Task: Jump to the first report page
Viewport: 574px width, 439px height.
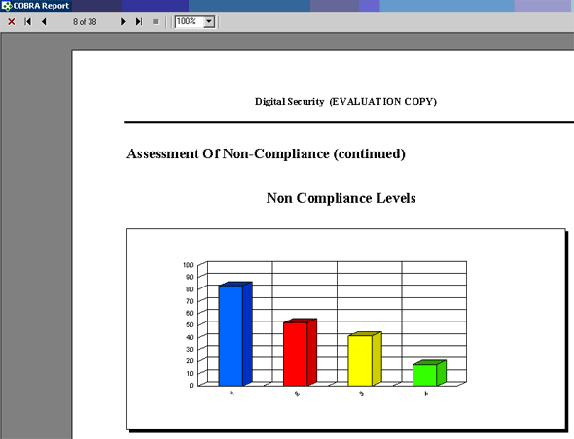Action: (x=28, y=22)
